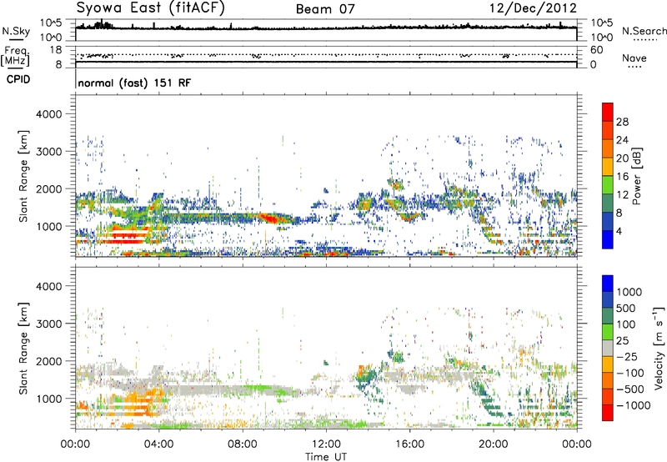Pick the red bottom segment of velocity colorbar
The height and width of the screenshot is (462, 667).
[608, 413]
